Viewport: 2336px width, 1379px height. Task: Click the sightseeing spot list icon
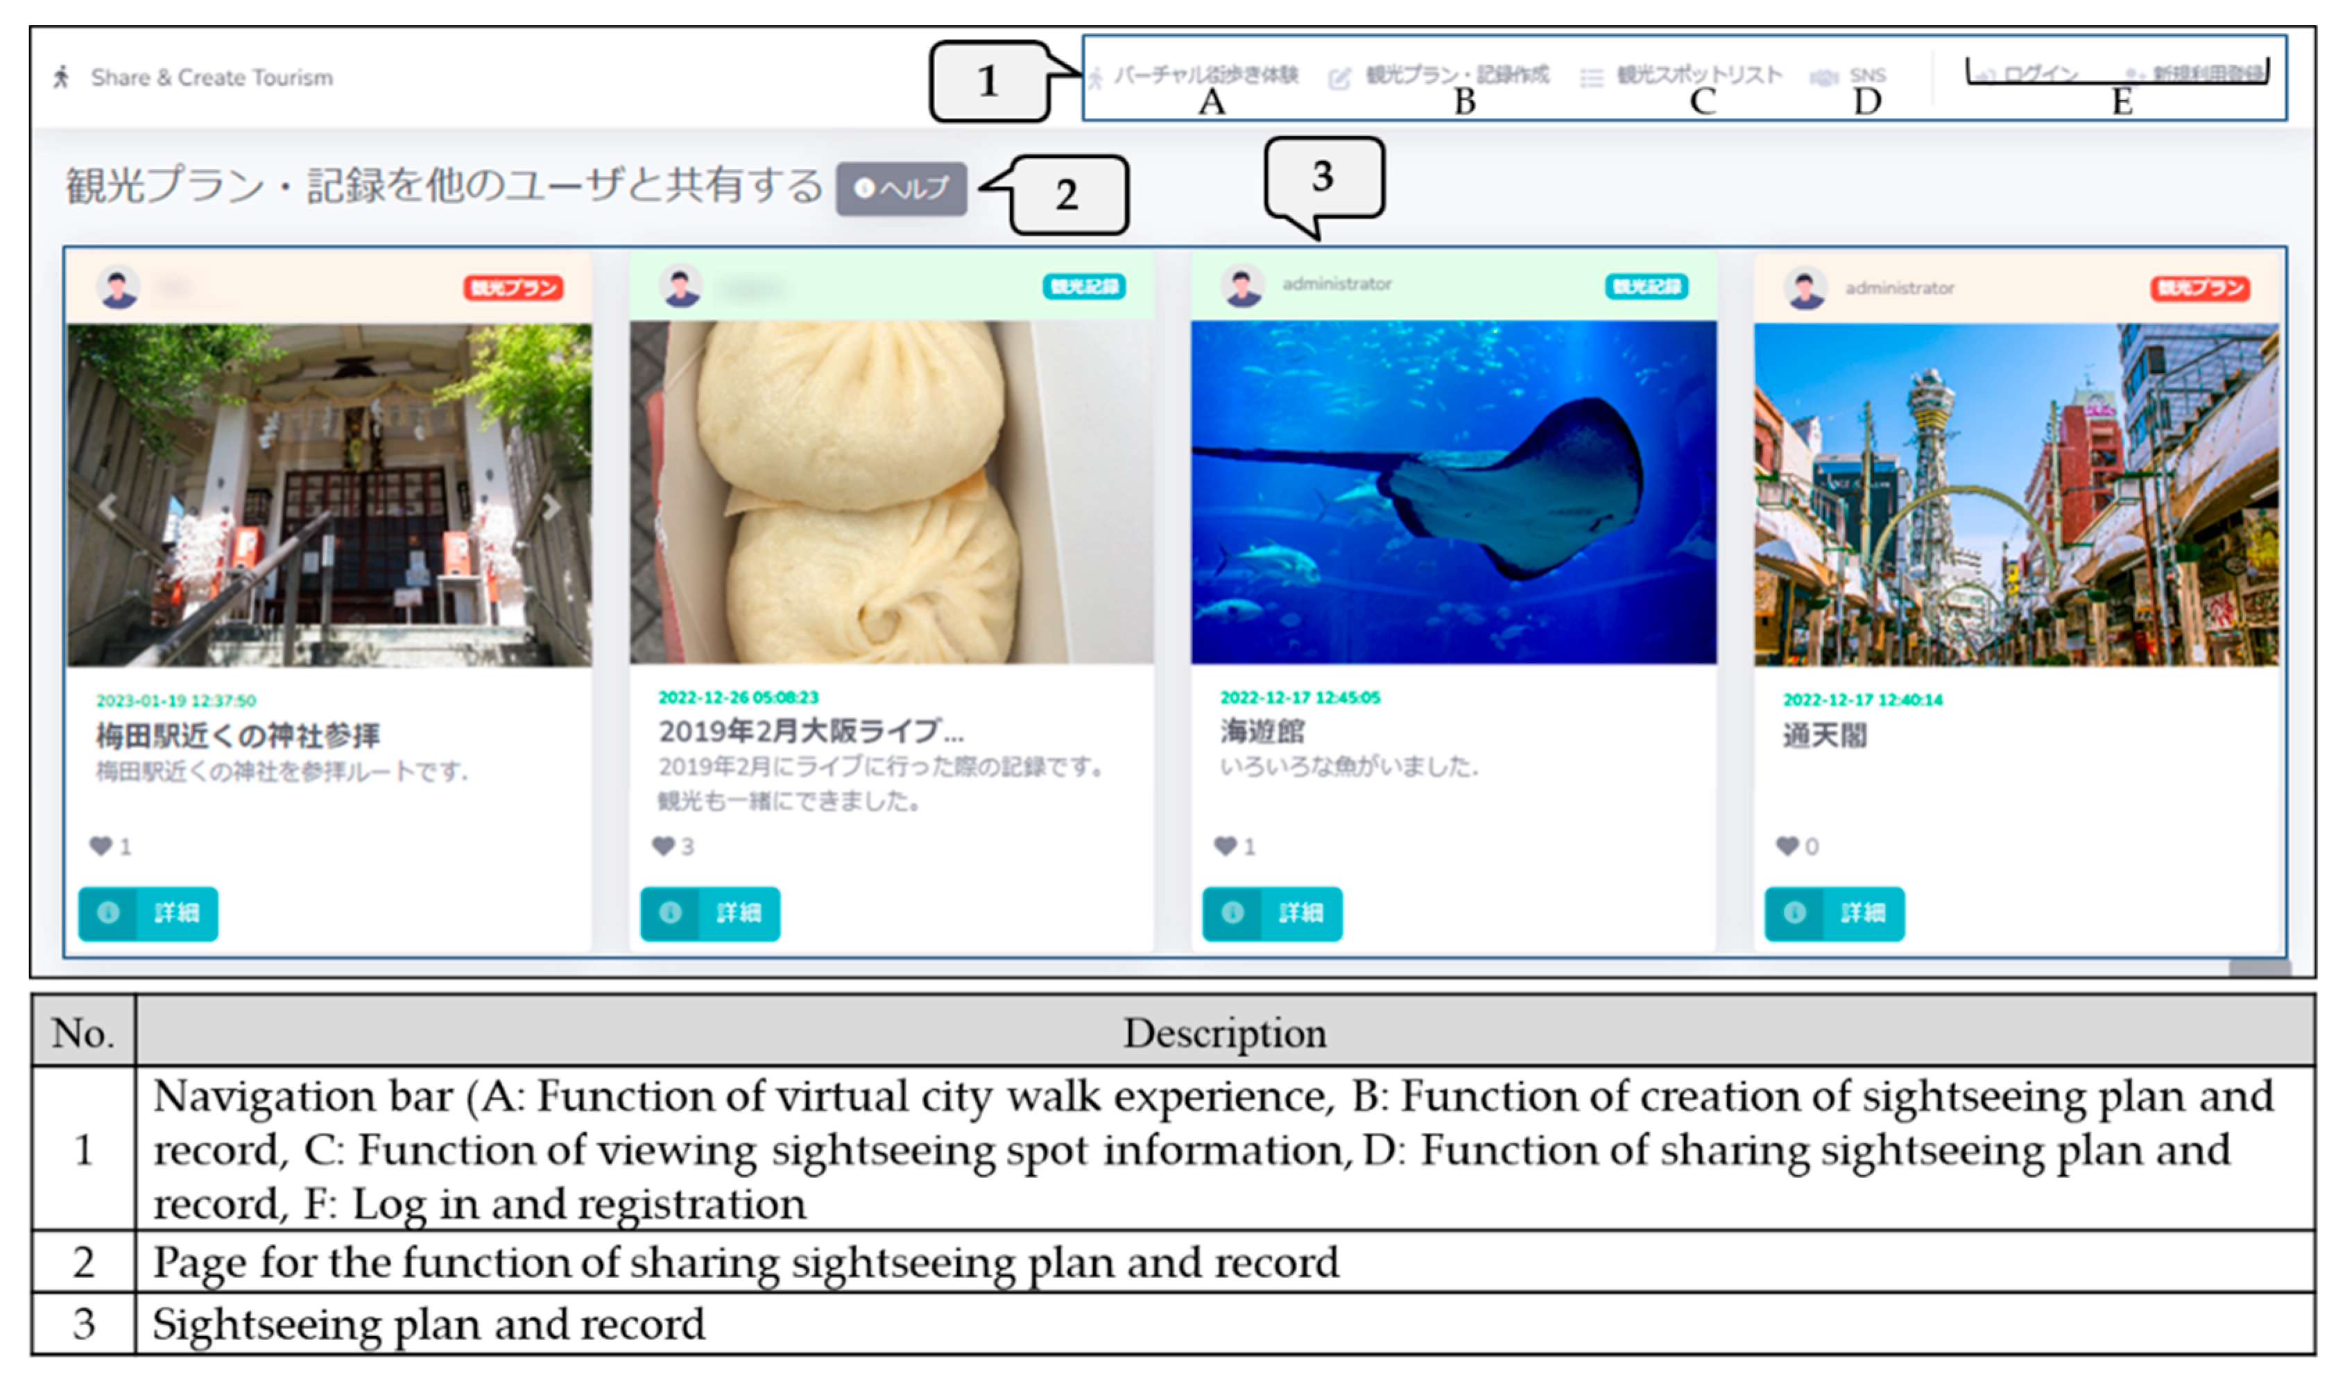1591,78
